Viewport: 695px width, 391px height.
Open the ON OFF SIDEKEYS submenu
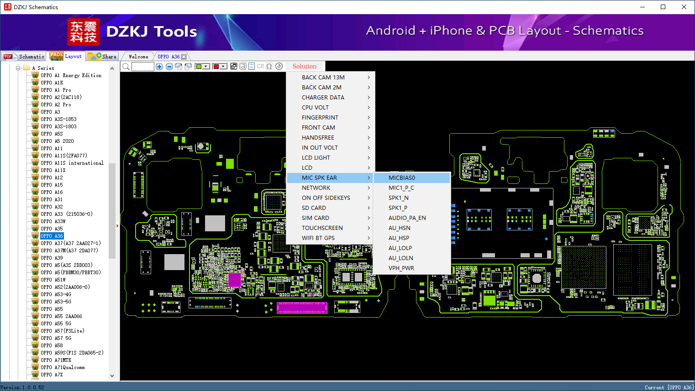(x=331, y=198)
